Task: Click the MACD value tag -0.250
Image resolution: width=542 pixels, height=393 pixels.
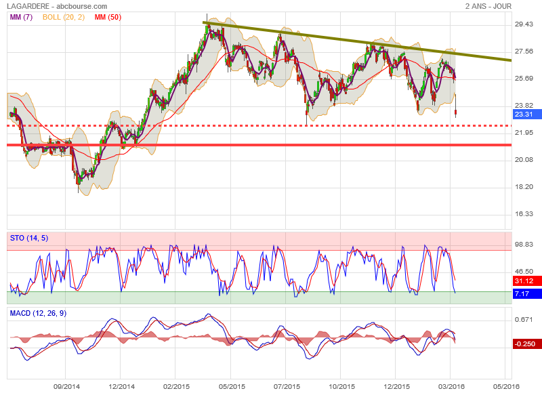Action: (526, 344)
